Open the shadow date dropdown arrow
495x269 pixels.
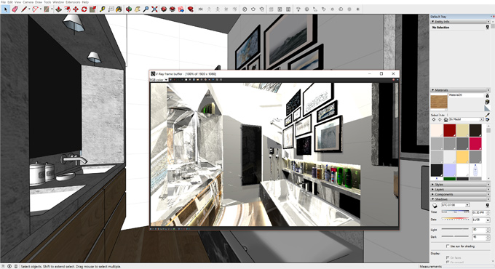coord(488,220)
